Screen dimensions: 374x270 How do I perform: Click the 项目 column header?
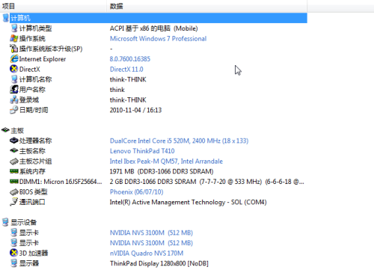53,6
